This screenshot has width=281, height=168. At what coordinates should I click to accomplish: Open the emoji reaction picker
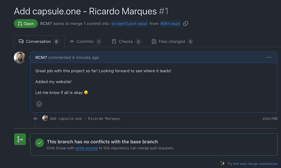click(x=39, y=104)
